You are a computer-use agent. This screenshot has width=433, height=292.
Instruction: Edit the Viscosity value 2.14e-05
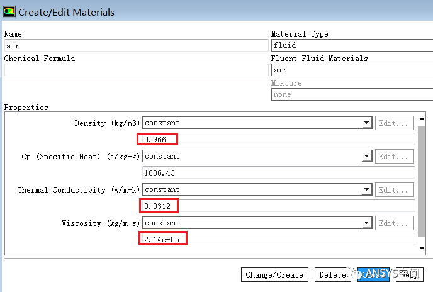pyautogui.click(x=277, y=239)
